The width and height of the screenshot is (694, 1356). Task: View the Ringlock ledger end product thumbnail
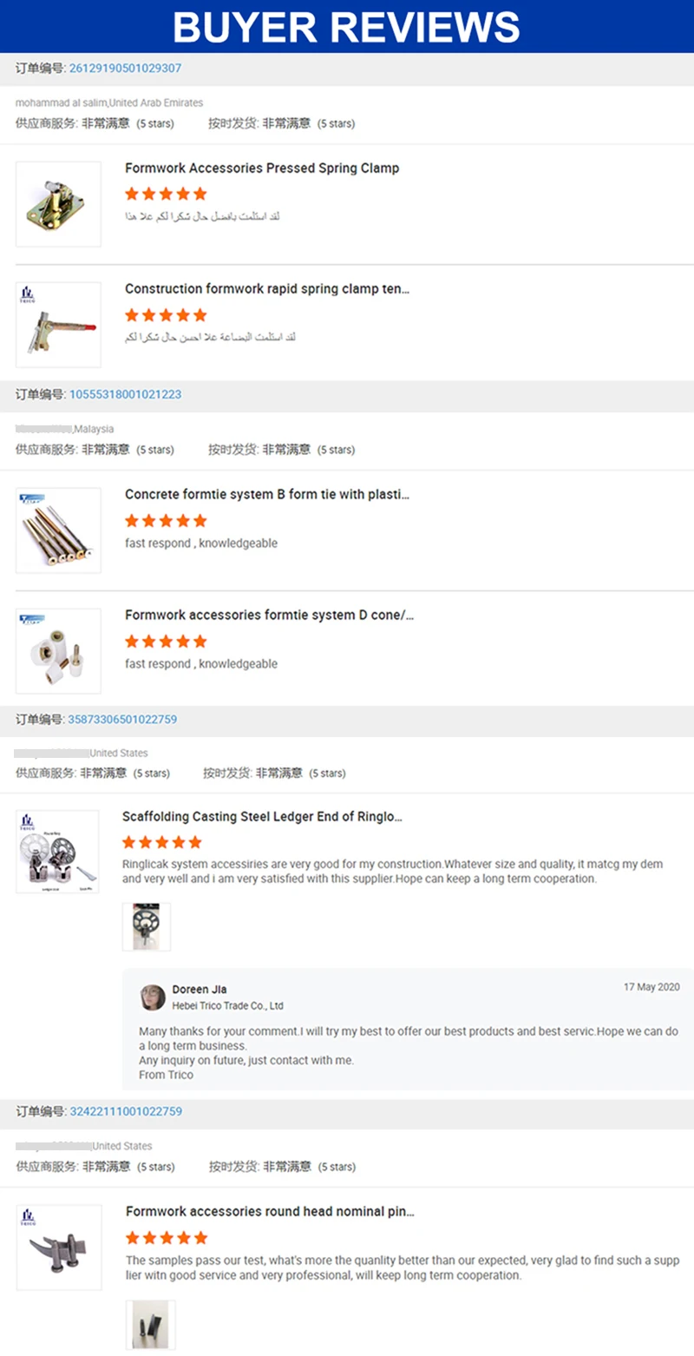(x=57, y=852)
